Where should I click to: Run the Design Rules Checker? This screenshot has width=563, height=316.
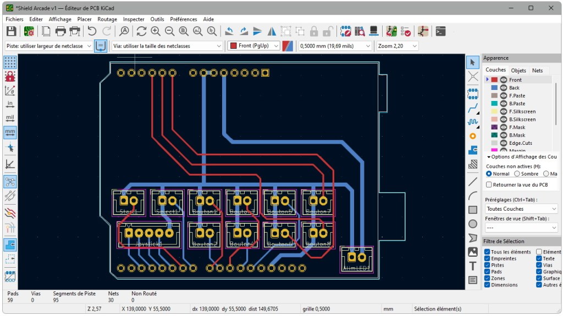(407, 31)
